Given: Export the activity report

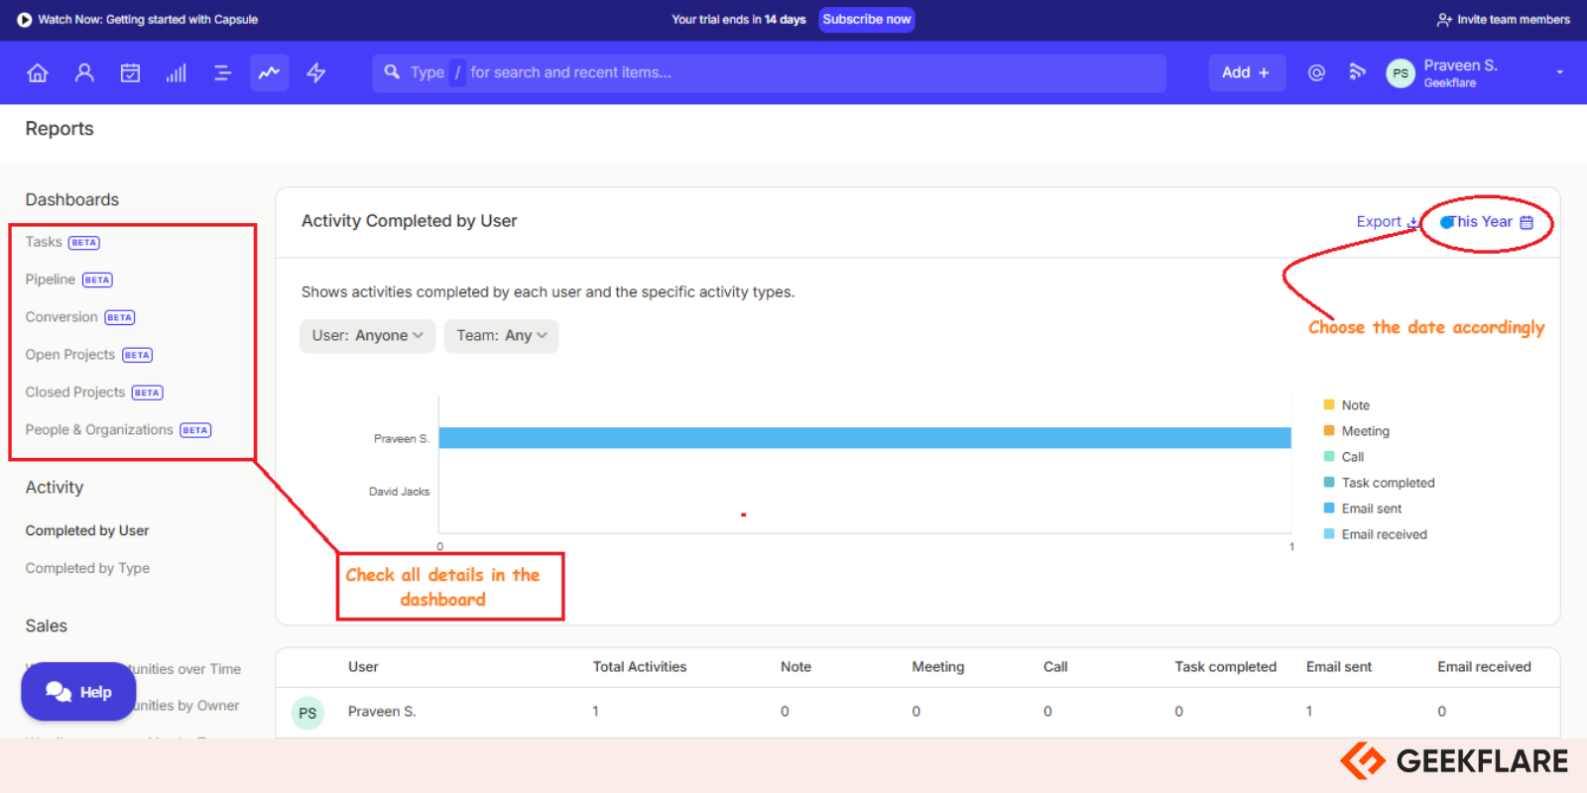Looking at the screenshot, I should (x=1387, y=222).
